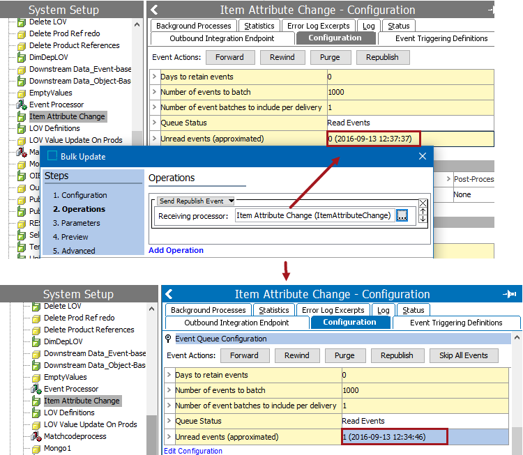Click the Receiving processor input field

pyautogui.click(x=314, y=216)
